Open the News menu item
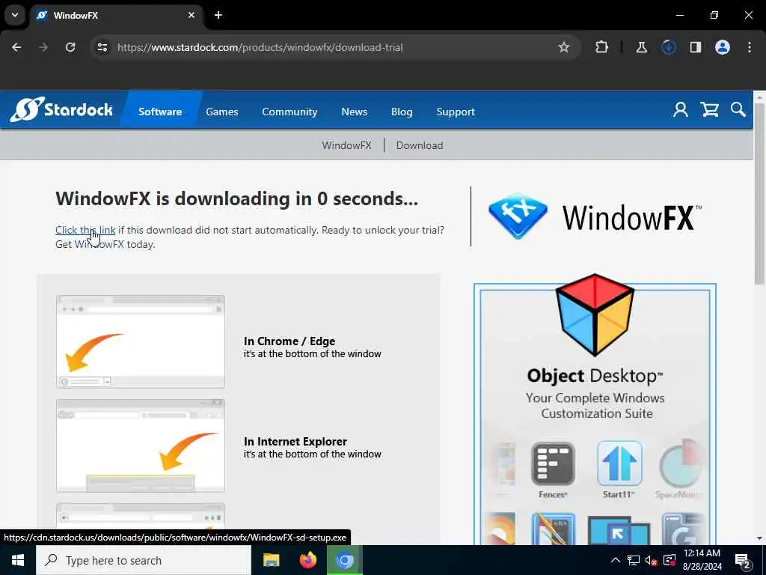This screenshot has height=575, width=766. coord(354,112)
